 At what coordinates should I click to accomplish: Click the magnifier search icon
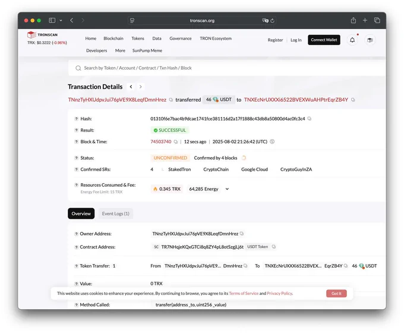[x=78, y=68]
